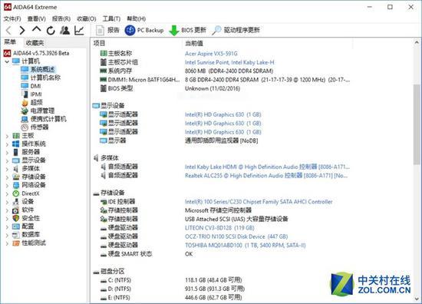
Task: Expand the 显示设备 tree node in sidebar
Action: coord(7,160)
